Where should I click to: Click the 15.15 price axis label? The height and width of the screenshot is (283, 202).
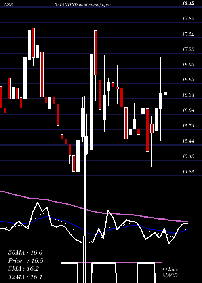click(188, 156)
